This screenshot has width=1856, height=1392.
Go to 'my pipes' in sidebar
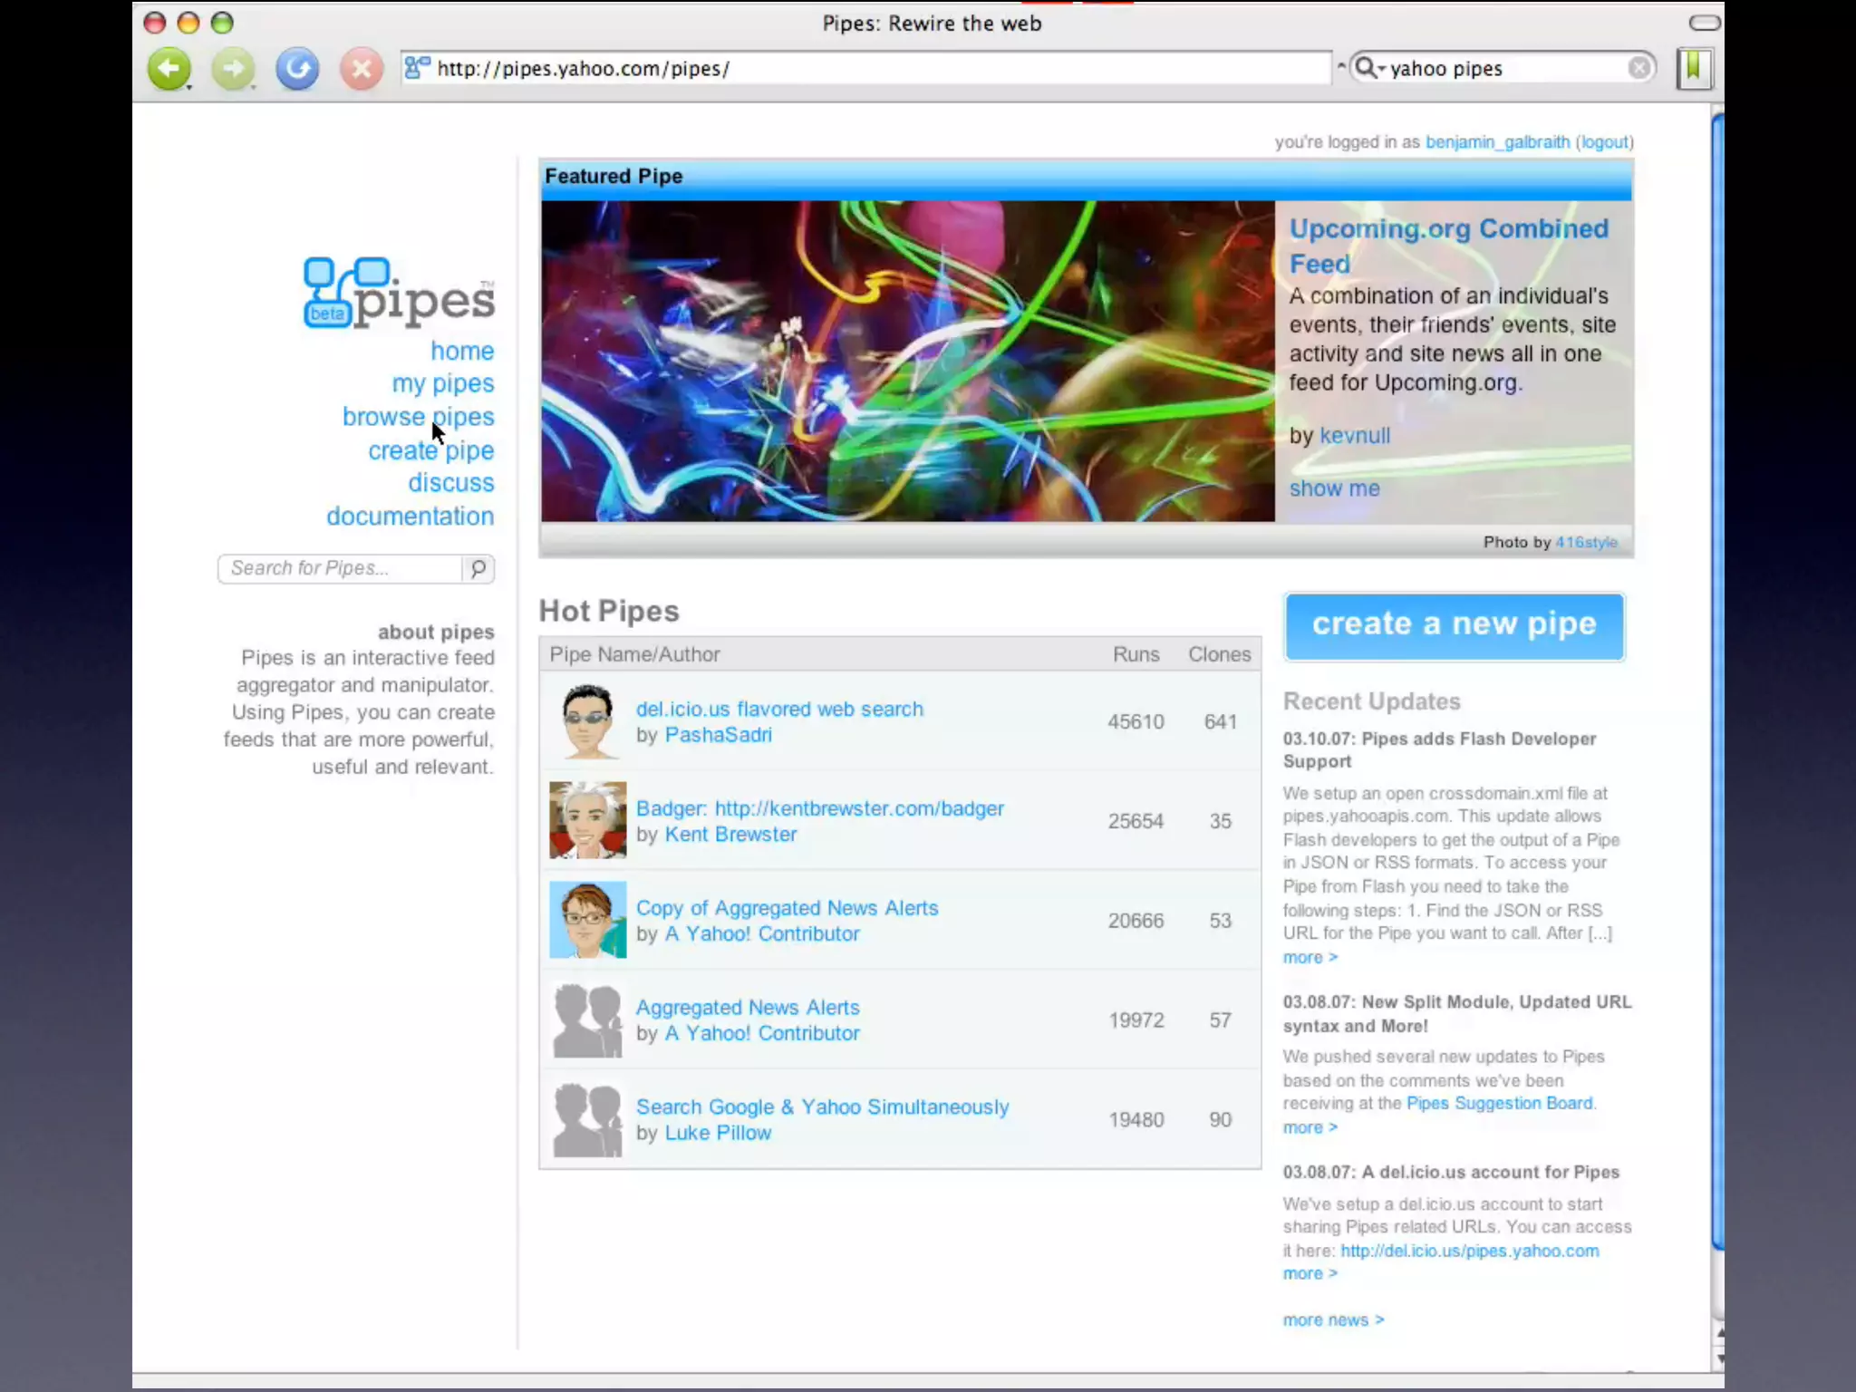[442, 383]
